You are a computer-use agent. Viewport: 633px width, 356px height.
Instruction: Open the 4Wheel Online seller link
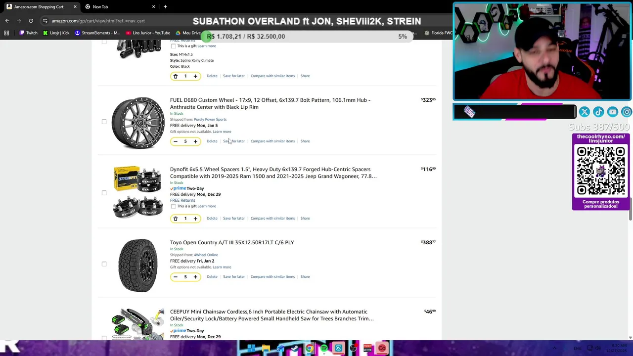(x=206, y=255)
